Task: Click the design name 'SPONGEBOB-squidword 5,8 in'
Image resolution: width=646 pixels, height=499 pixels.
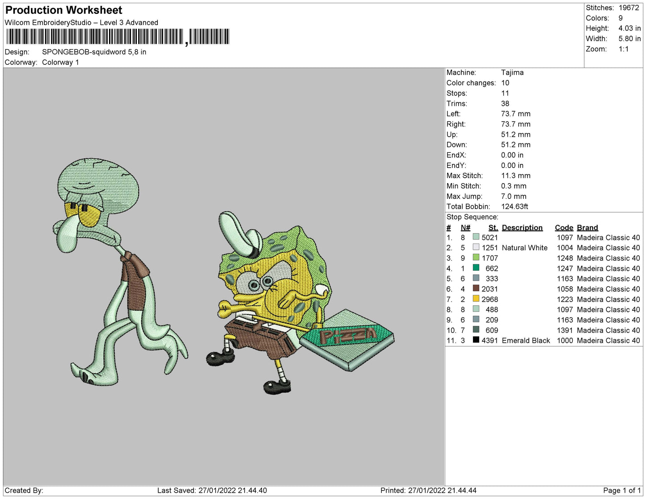Action: pyautogui.click(x=94, y=52)
